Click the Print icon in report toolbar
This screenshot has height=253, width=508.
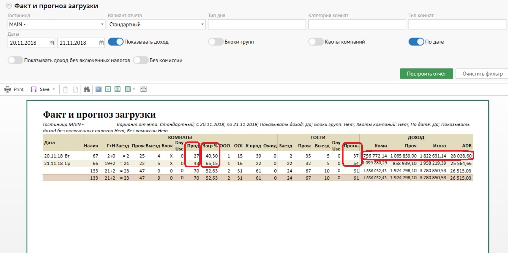8,89
